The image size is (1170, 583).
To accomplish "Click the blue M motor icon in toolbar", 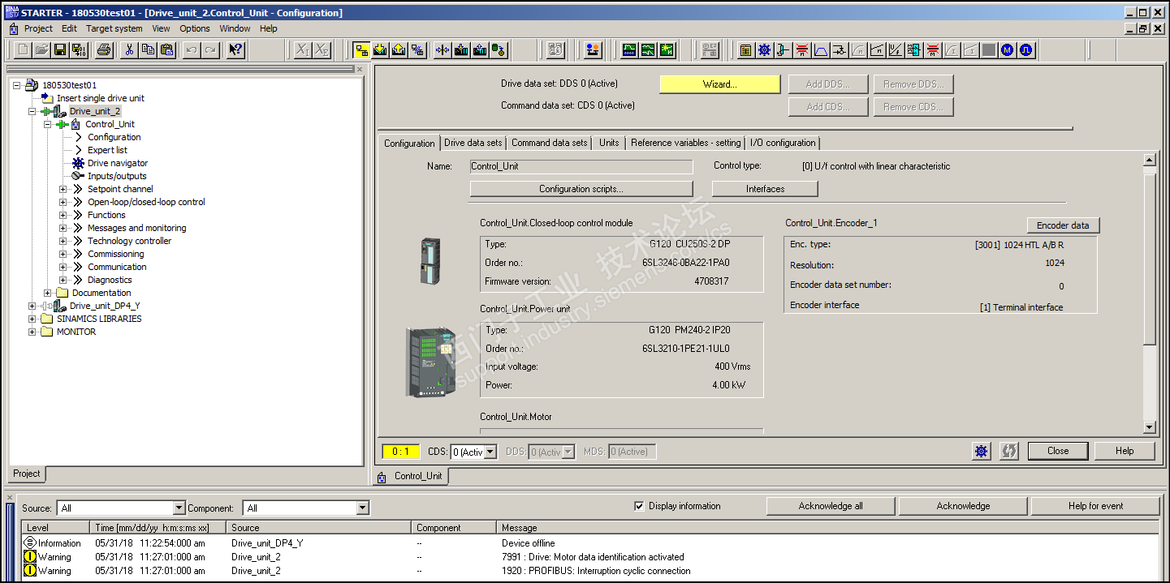I will coord(1007,50).
